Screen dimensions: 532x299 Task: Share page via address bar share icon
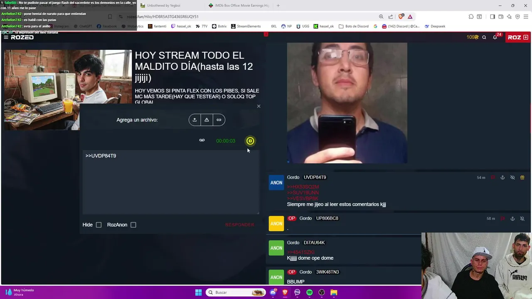point(391,17)
